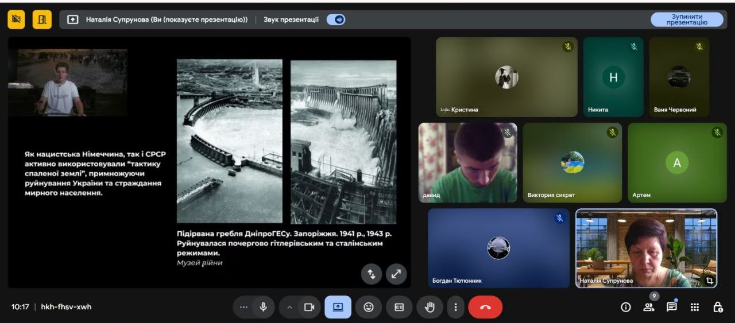Show the participants list
The image size is (735, 323).
649,307
